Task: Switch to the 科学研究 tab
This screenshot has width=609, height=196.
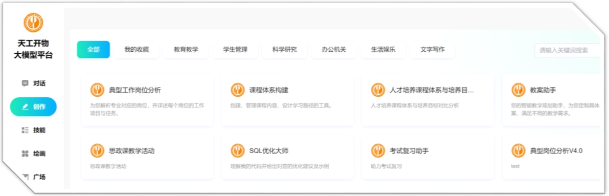Action: [284, 50]
